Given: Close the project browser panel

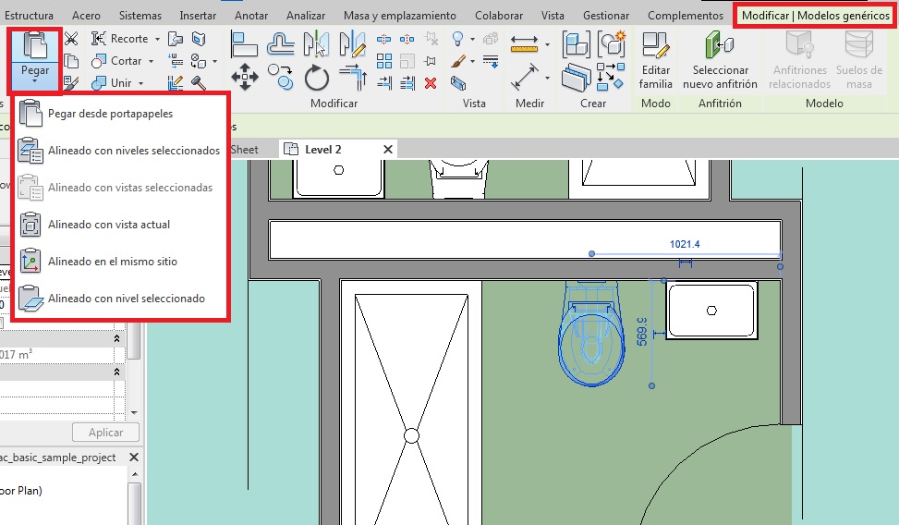Looking at the screenshot, I should [x=133, y=458].
